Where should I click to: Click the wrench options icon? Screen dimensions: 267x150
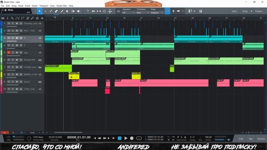12,18
